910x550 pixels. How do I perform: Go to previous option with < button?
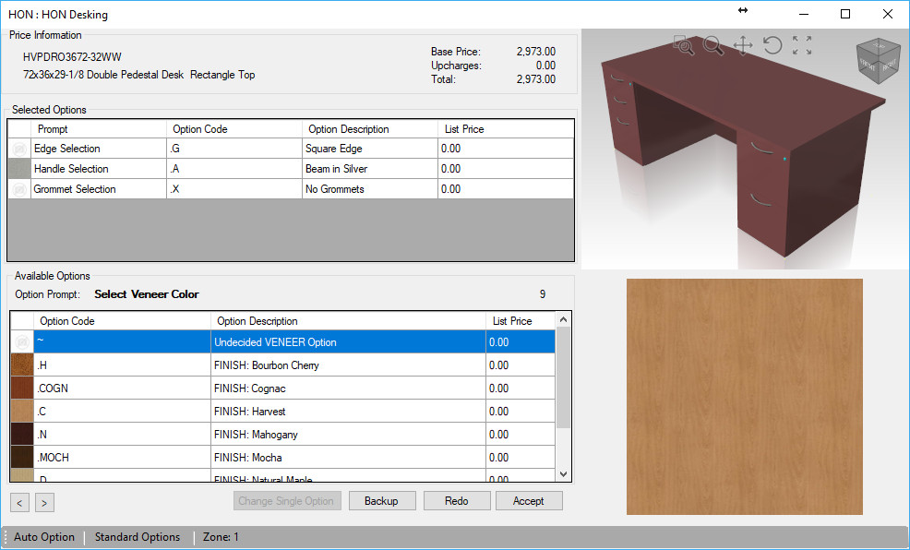19,502
